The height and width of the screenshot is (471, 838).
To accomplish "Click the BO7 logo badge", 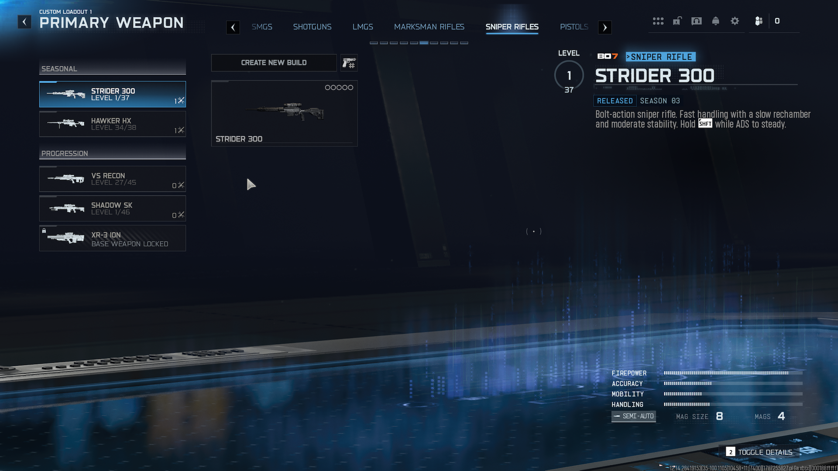I will (608, 56).
